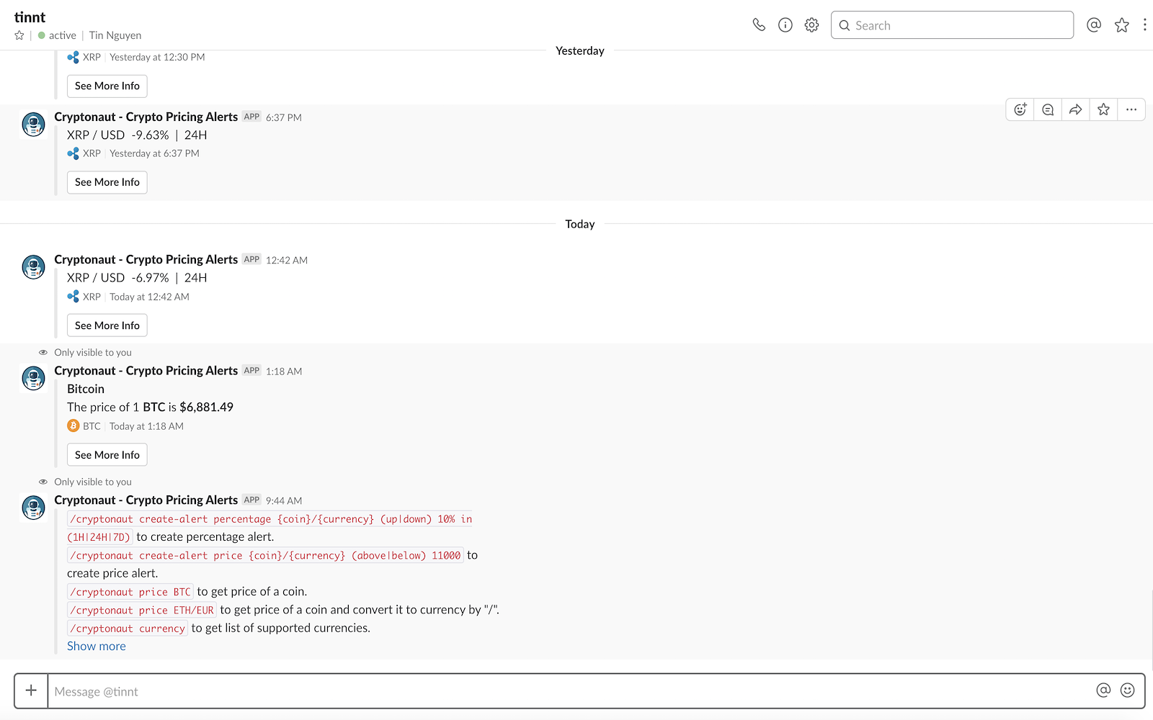Insert an emoji via the composer smiley icon

1126,690
